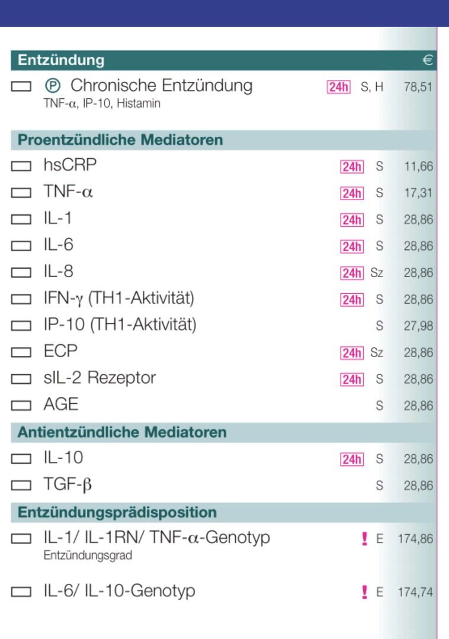Click the 24h badge in the Chronische Entzündung row

338,87
